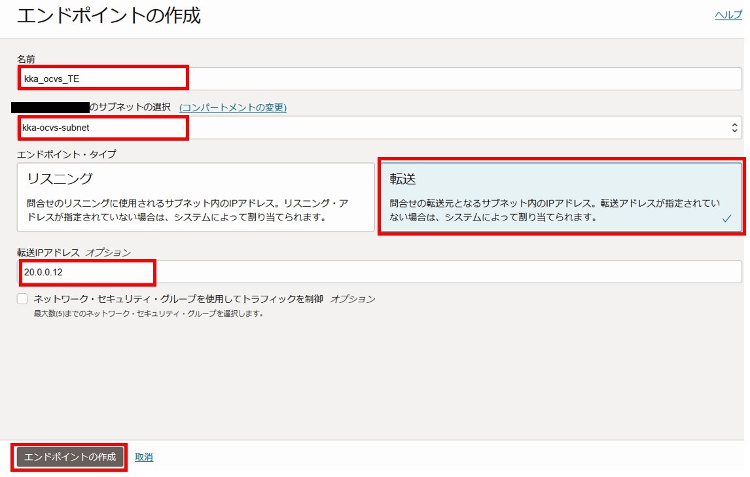Click the 取消 cancel link

[144, 457]
